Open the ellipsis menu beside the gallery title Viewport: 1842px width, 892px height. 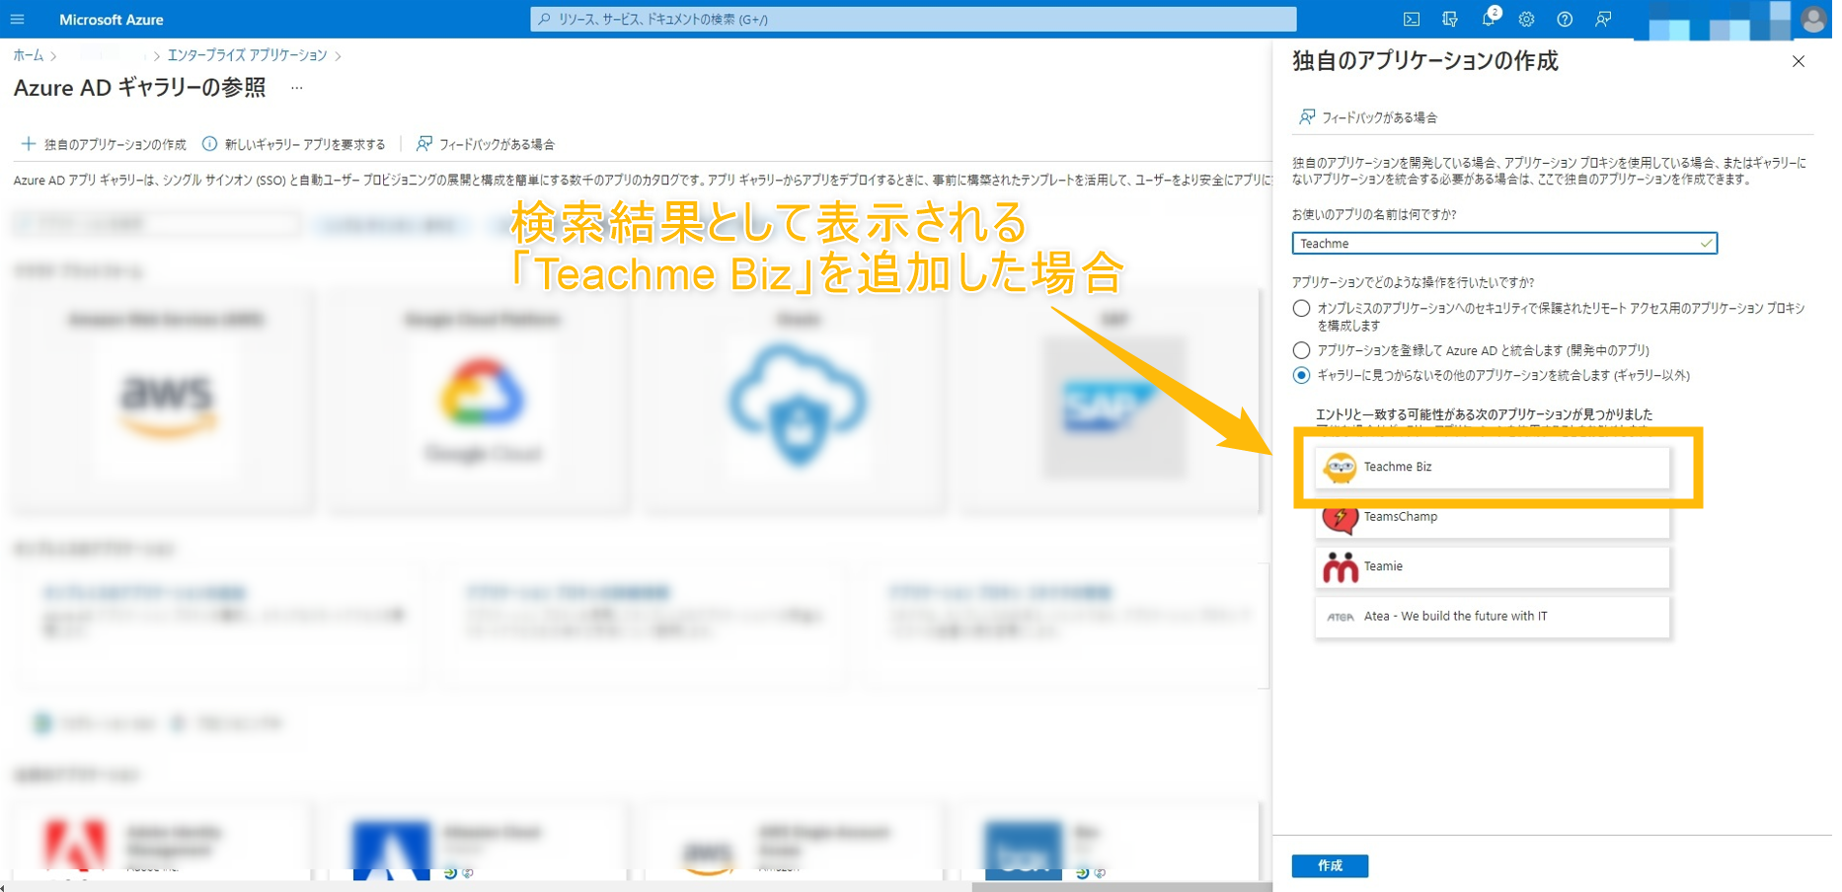(x=296, y=88)
